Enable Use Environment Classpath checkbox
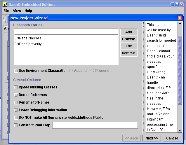This screenshot has height=145, width=186. [x=16, y=71]
